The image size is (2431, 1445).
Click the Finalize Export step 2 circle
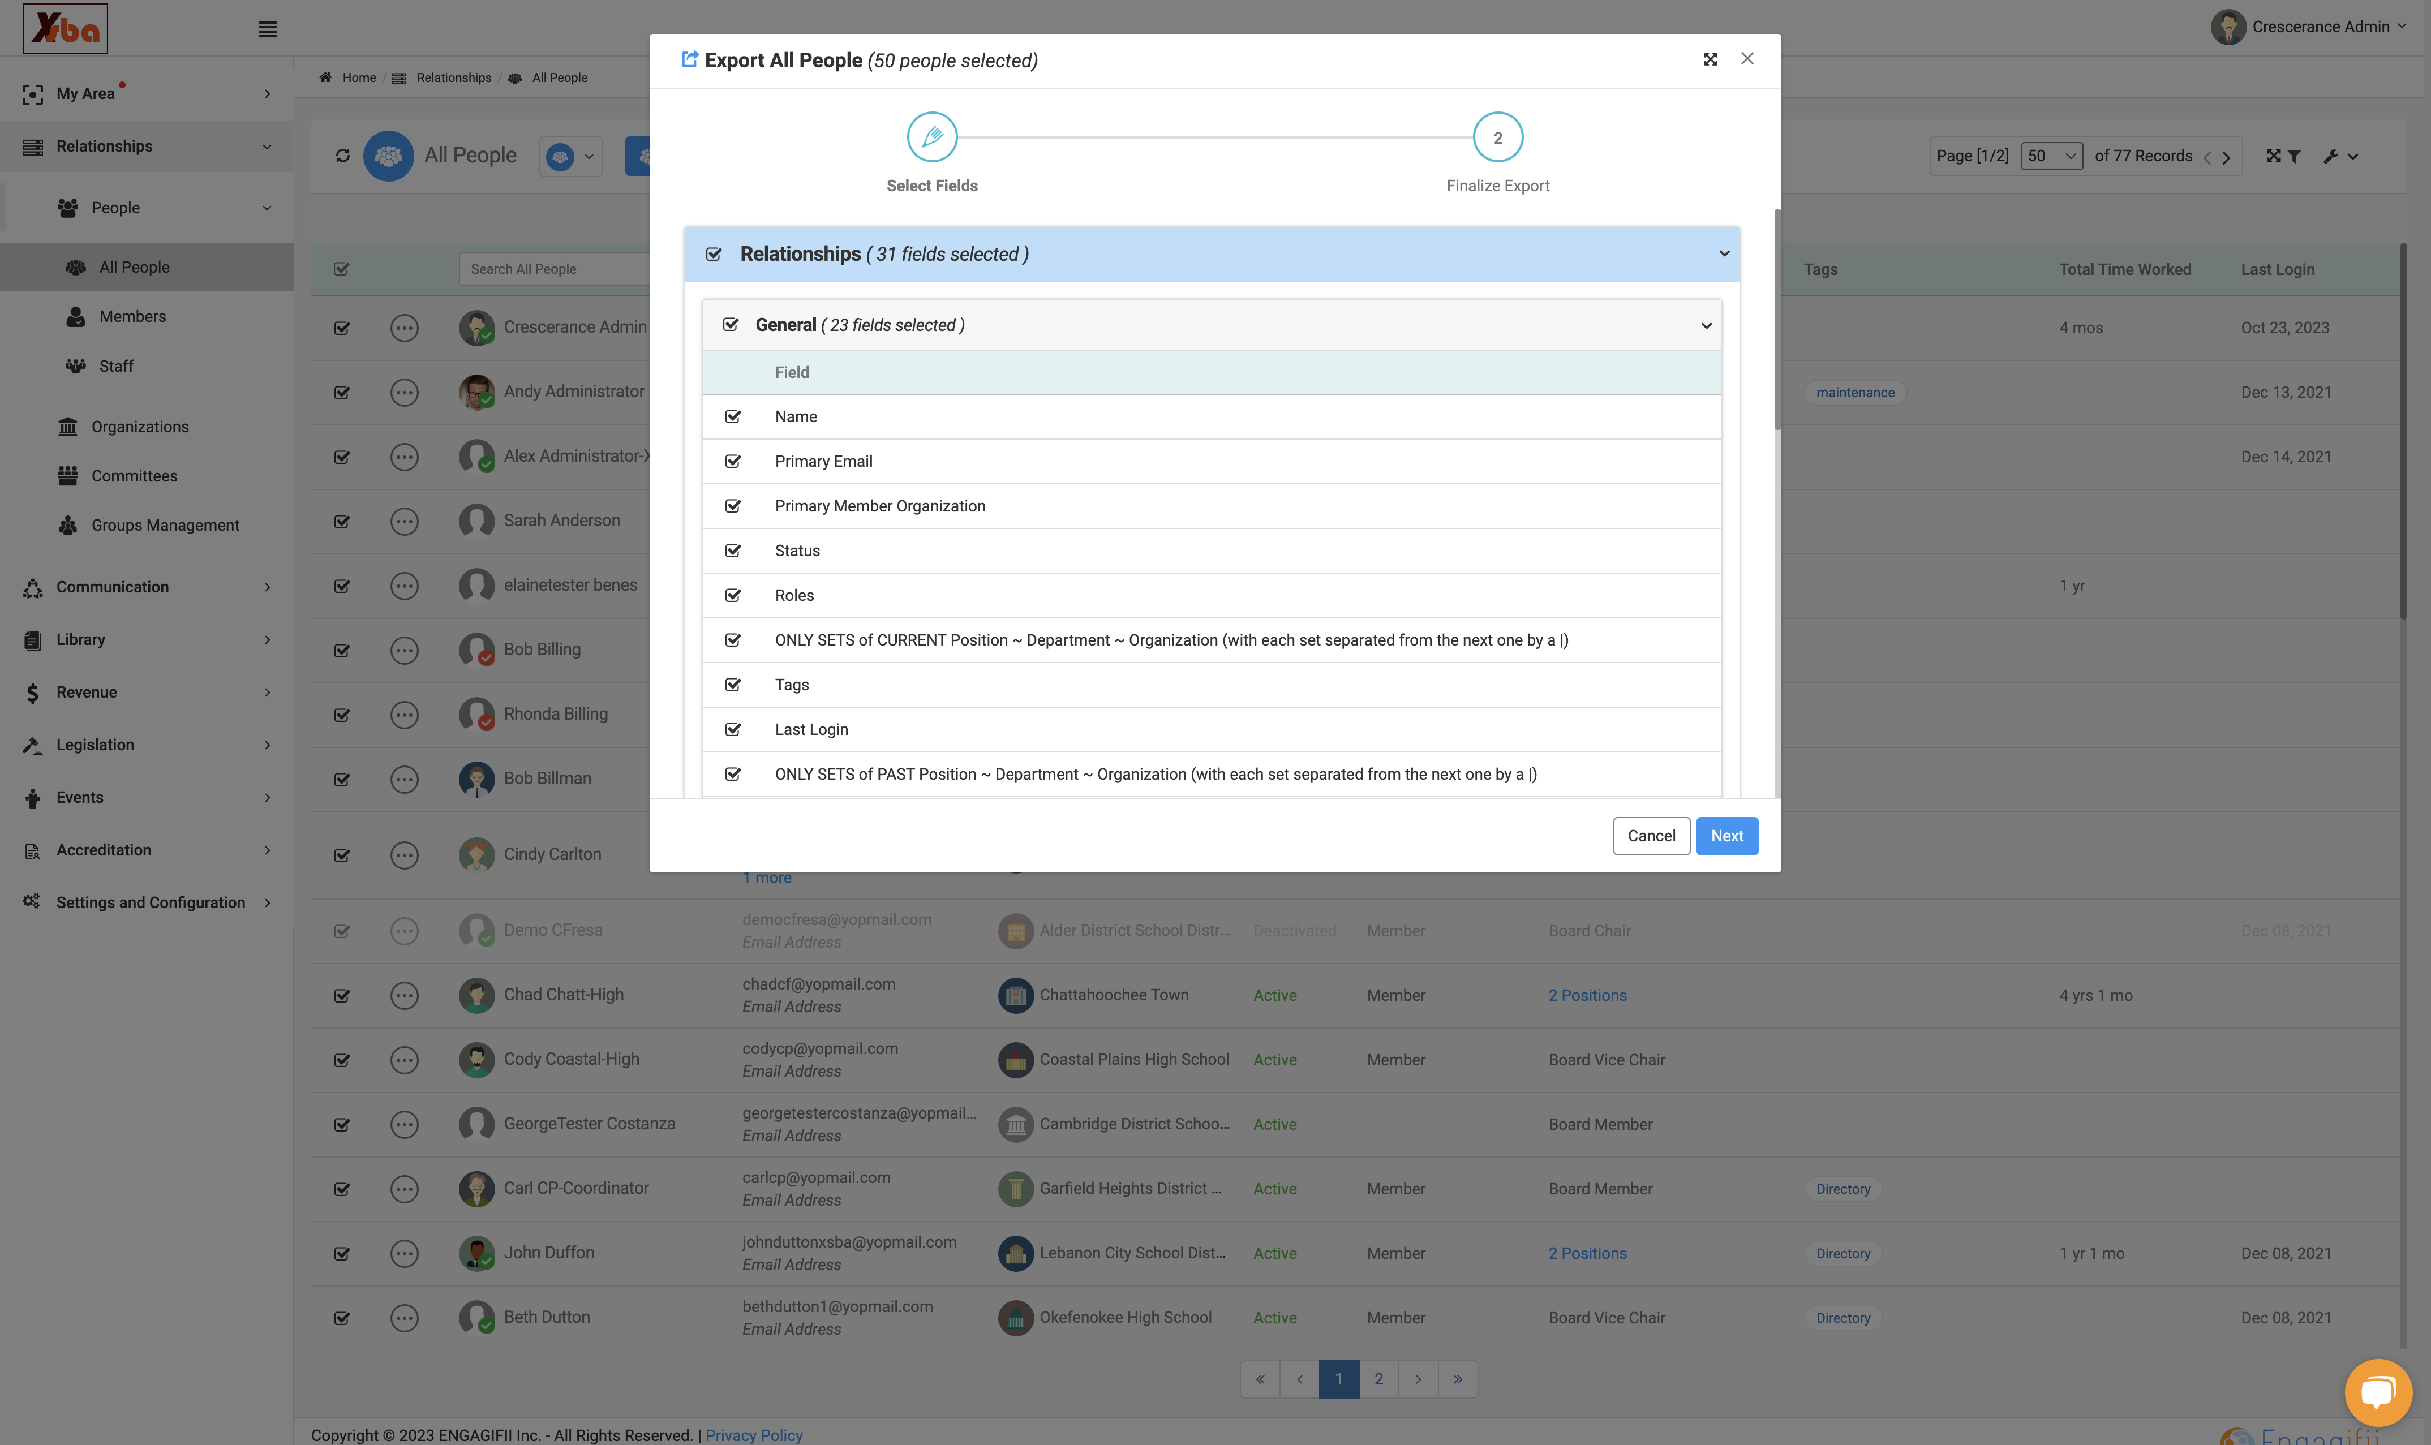(1497, 137)
